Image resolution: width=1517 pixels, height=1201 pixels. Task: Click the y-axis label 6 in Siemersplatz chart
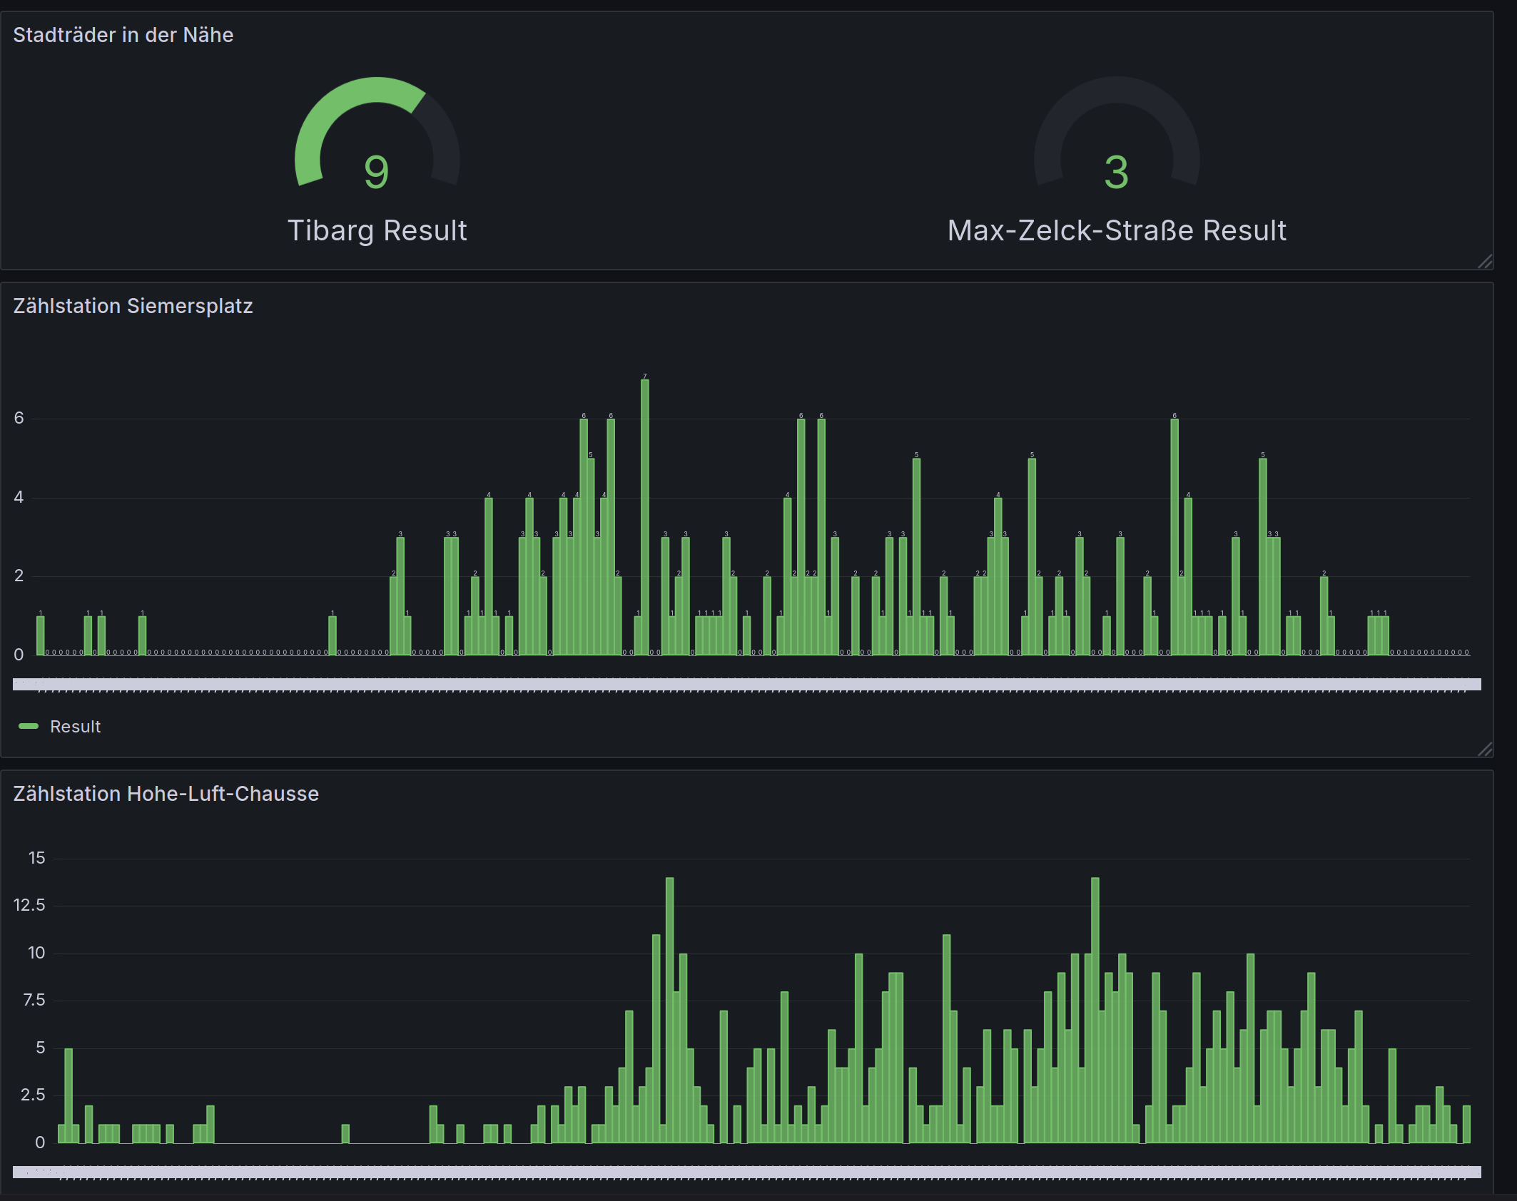tap(19, 419)
